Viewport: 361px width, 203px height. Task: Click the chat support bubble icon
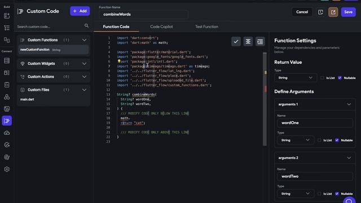click(x=349, y=201)
